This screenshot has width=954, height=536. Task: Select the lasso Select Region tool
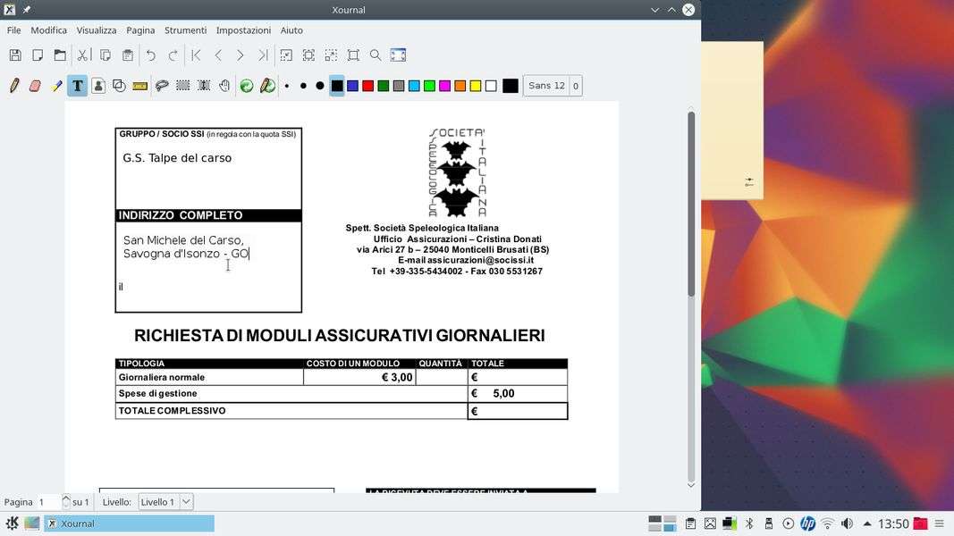[x=162, y=86]
